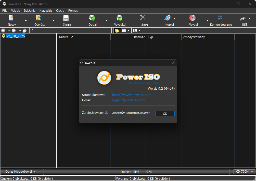Sort by the Nazwa column header

(84, 37)
